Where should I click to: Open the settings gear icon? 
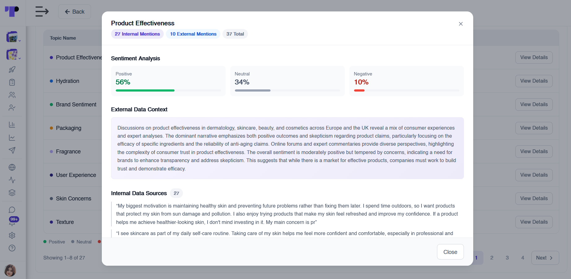click(12, 235)
